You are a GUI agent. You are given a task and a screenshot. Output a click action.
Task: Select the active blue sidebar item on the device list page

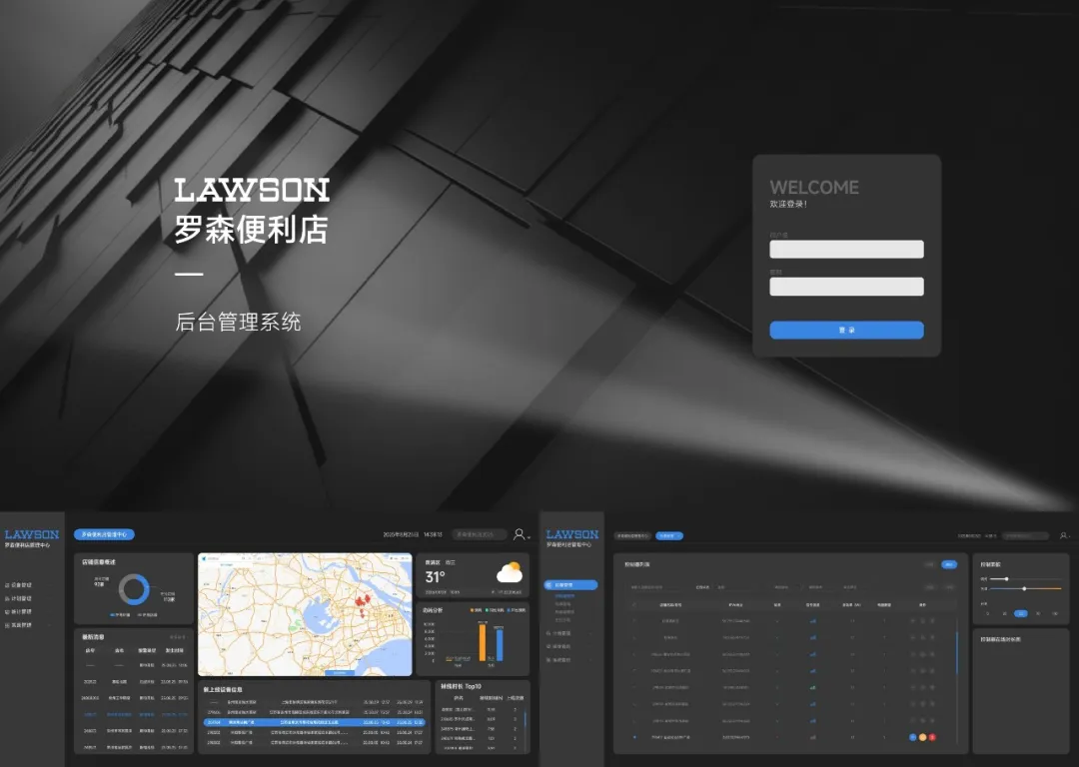tap(571, 584)
